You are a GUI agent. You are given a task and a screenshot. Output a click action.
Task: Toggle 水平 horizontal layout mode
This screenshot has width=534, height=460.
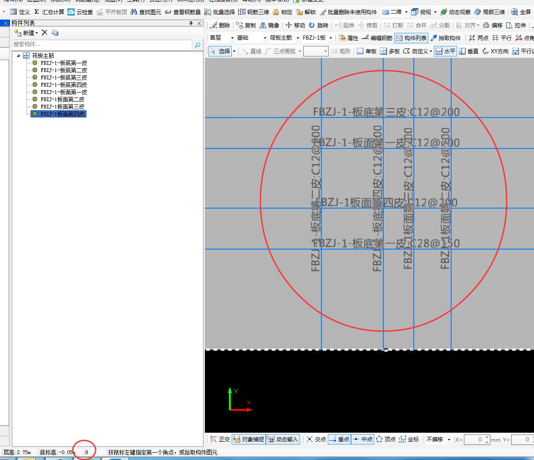445,51
